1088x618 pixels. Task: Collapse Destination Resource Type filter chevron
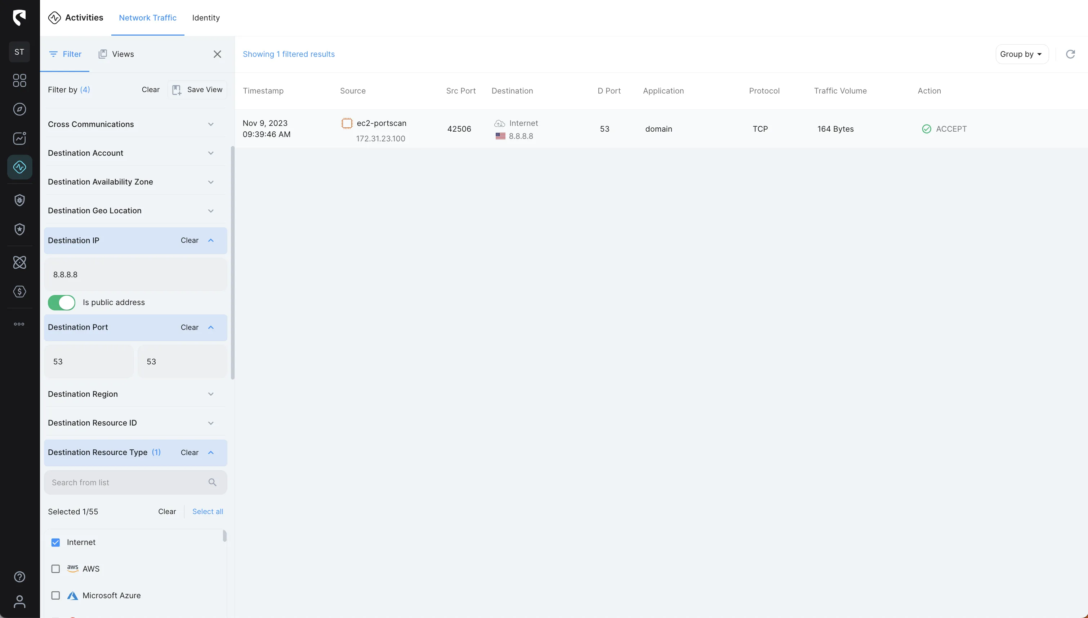coord(211,453)
